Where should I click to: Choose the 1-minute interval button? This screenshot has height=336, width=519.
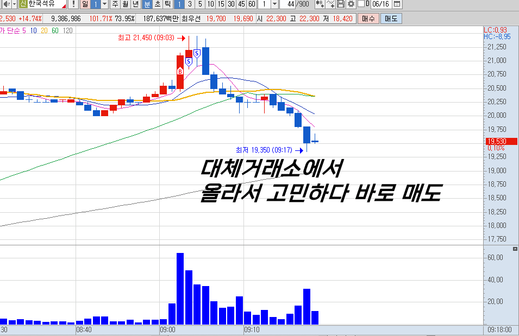(179, 4)
